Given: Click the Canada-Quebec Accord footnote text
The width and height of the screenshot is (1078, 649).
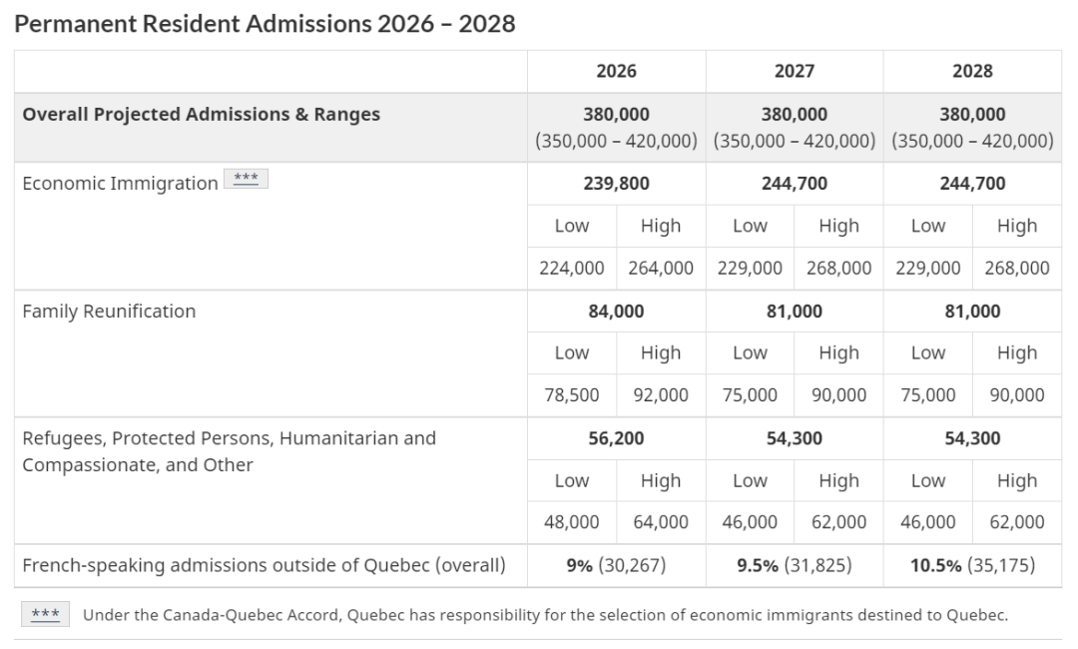Looking at the screenshot, I should [x=545, y=615].
